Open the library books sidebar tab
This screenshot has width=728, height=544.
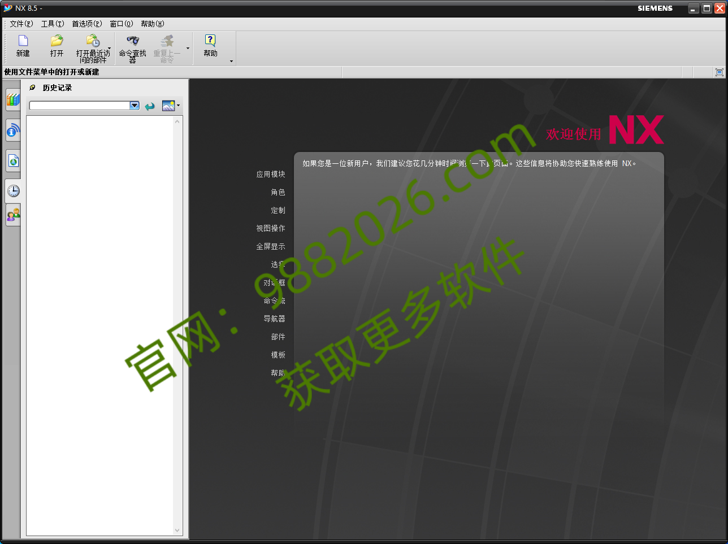(x=13, y=101)
